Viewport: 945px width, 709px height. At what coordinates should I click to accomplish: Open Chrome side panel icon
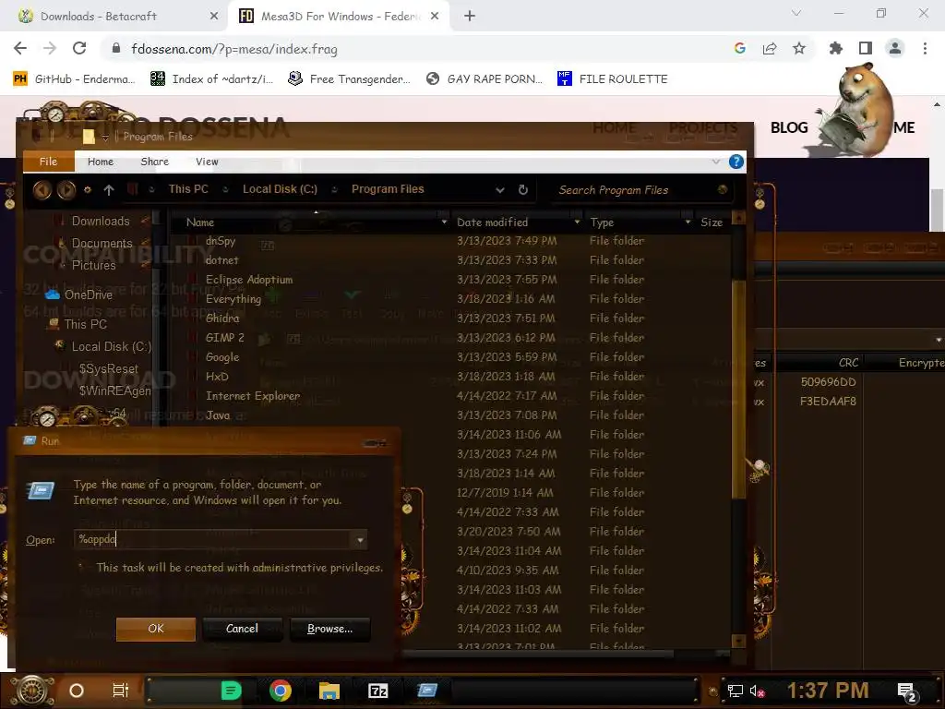pos(866,49)
